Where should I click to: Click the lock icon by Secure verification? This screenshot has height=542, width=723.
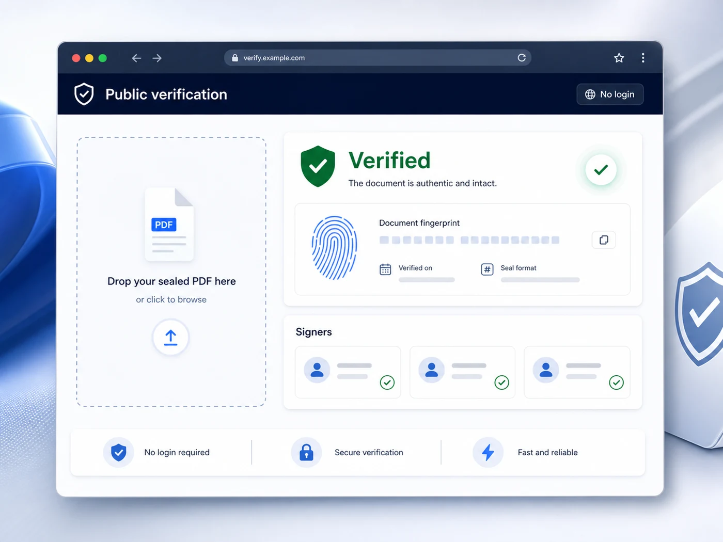pos(306,453)
